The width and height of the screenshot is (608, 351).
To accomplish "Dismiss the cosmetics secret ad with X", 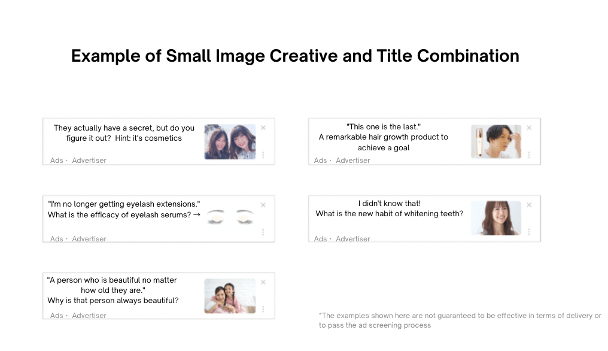I will coord(263,128).
